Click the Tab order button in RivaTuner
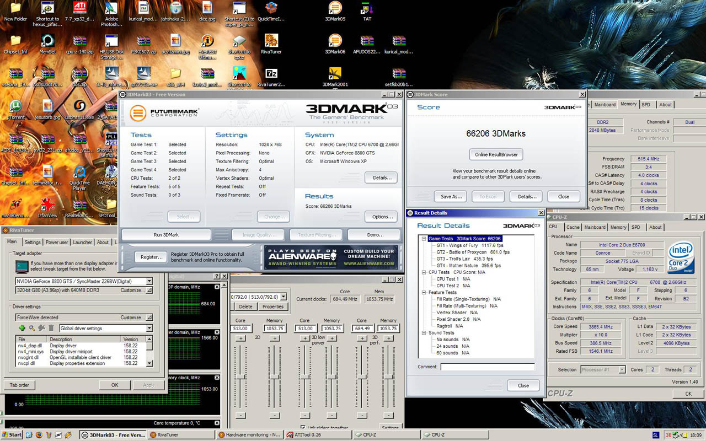706x441 pixels. point(19,385)
